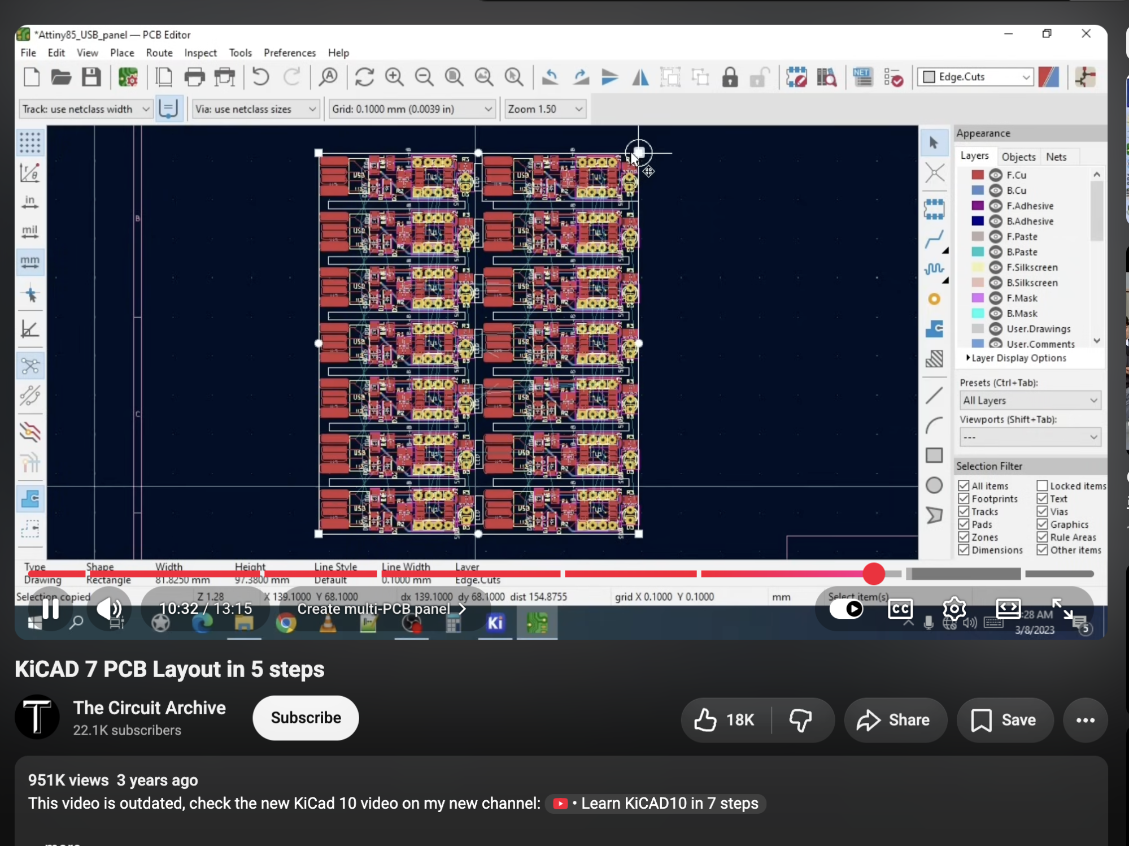Uncheck the Tracks filter checkbox
The width and height of the screenshot is (1129, 846).
(x=964, y=512)
